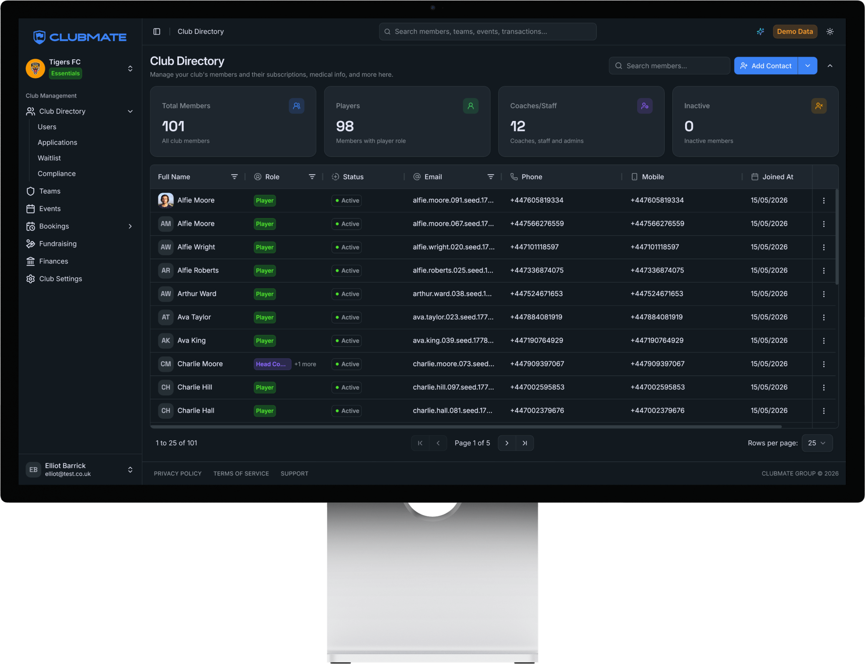Screen dimensions: 865x664
Task: Open the AI sparkle assistant icon
Action: pos(760,32)
